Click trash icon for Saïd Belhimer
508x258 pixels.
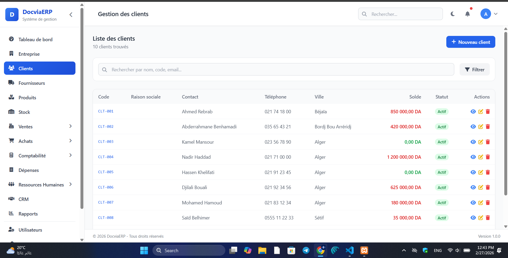(488, 218)
